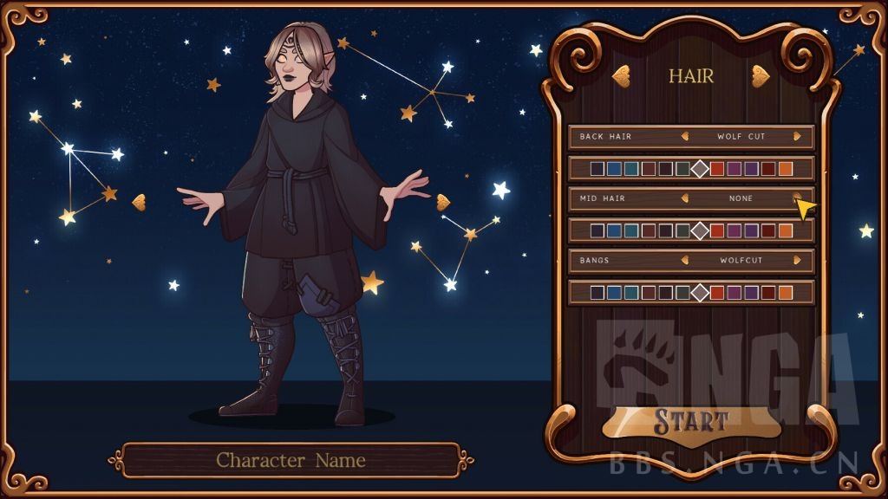888x499 pixels.
Task: Choose next Mid Hair option after None
Action: 798,198
